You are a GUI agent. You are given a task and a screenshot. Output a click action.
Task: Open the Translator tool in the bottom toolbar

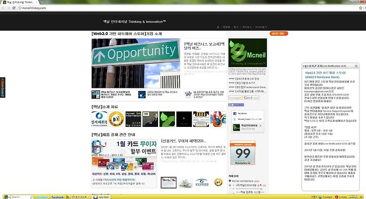pos(326,197)
